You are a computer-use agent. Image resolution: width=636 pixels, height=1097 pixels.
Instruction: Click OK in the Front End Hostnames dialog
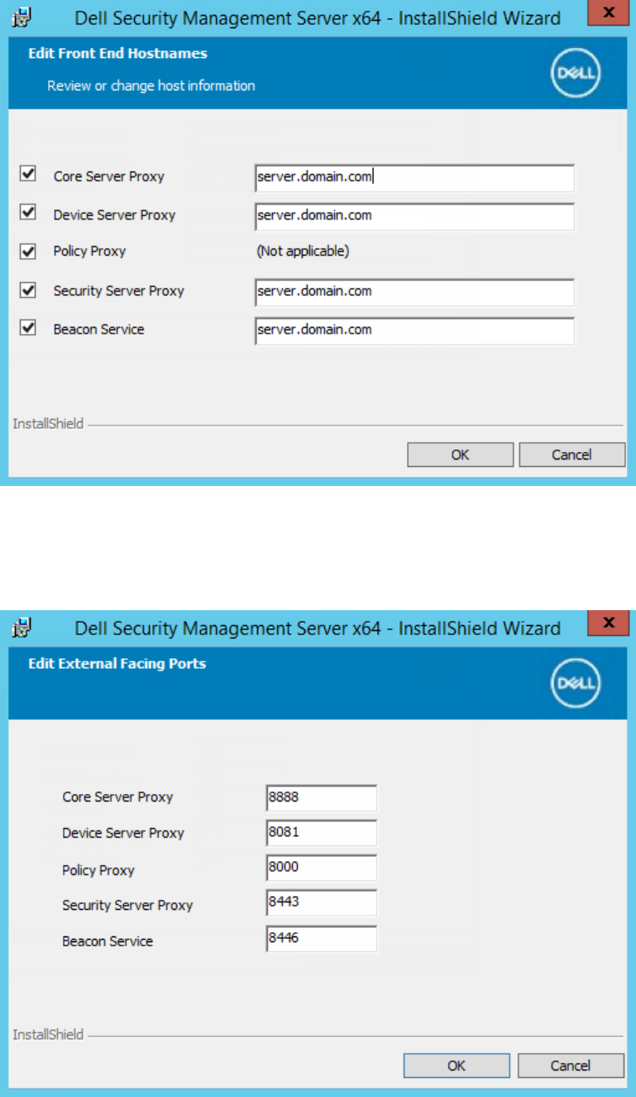point(460,455)
